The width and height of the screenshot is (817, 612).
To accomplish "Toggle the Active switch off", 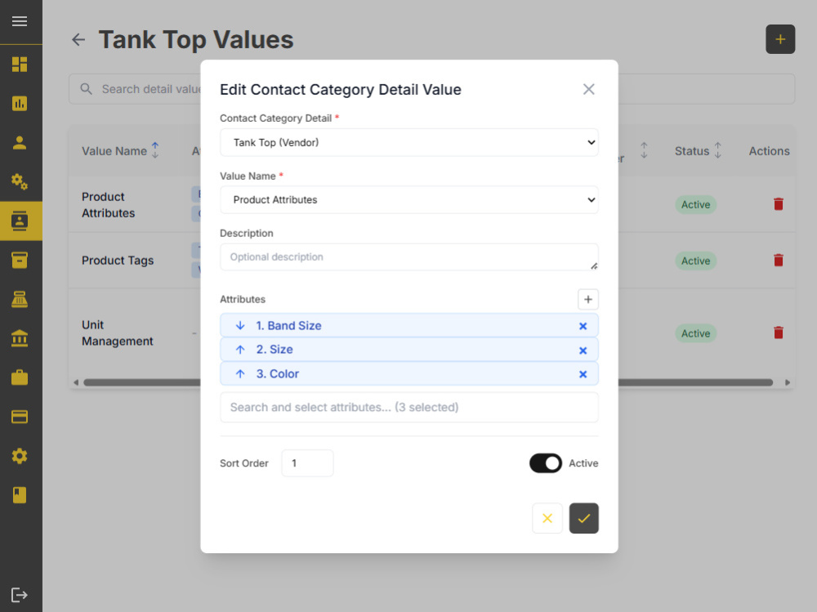I will [x=546, y=463].
